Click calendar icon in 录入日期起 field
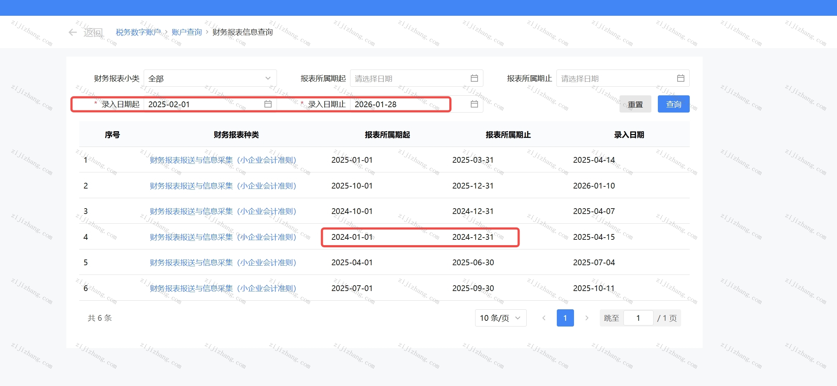Image resolution: width=837 pixels, height=386 pixels. (268, 104)
